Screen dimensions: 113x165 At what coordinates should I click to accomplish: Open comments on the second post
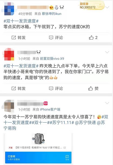point(56,88)
